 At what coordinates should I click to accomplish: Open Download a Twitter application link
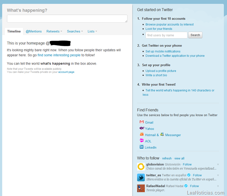coord(175,56)
